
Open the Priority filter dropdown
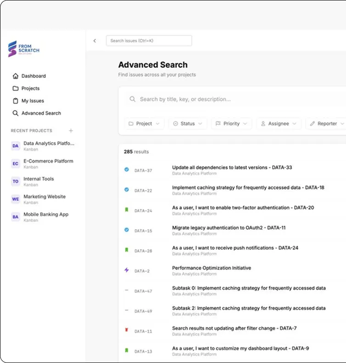pyautogui.click(x=231, y=124)
